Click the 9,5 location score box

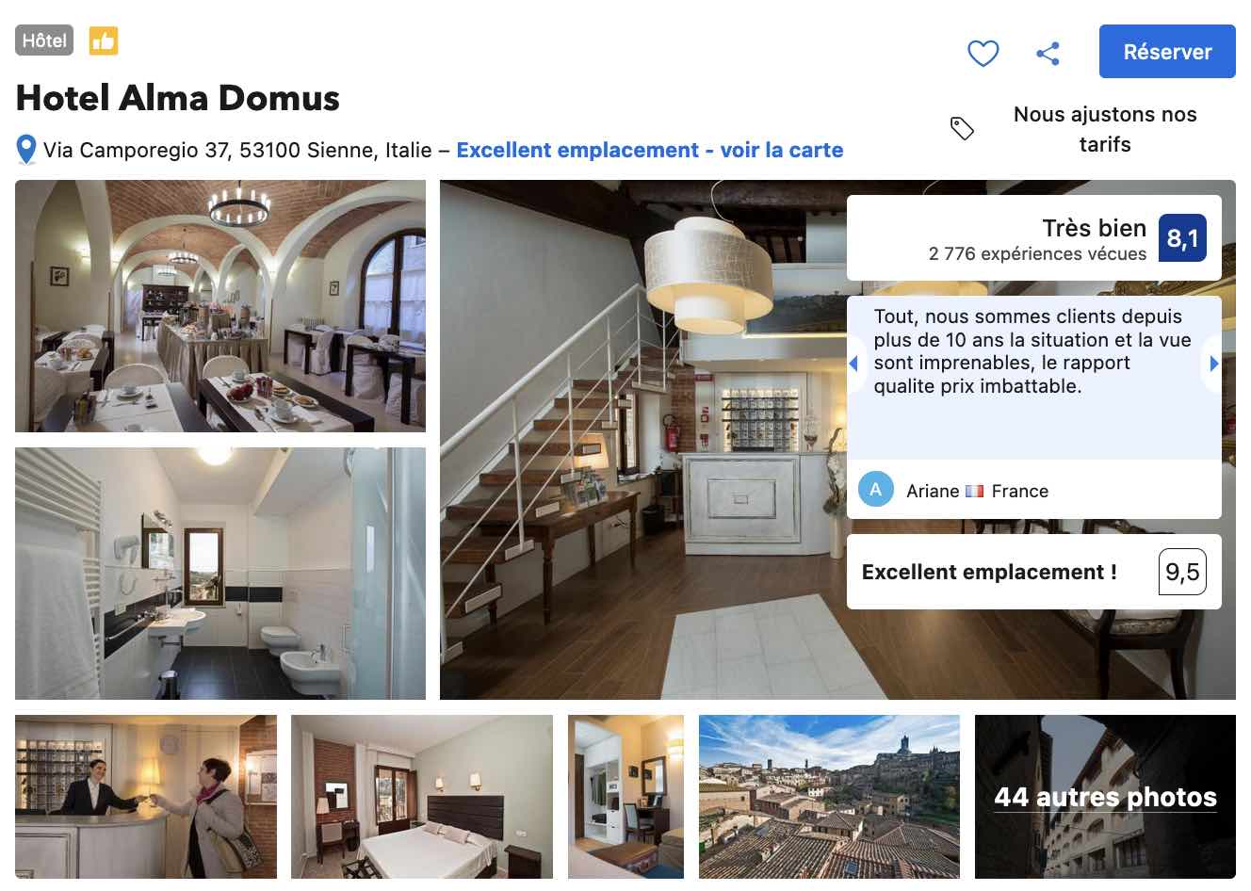(x=1182, y=572)
